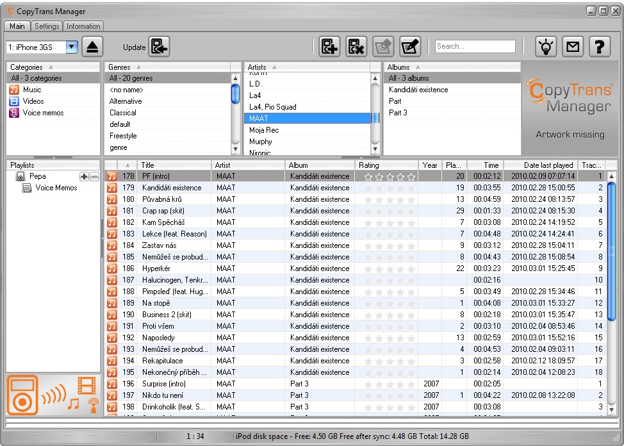
Task: Sort tracks by the Year column
Action: pyautogui.click(x=430, y=165)
